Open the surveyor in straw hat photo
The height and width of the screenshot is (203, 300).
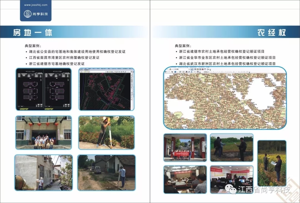[106, 133]
